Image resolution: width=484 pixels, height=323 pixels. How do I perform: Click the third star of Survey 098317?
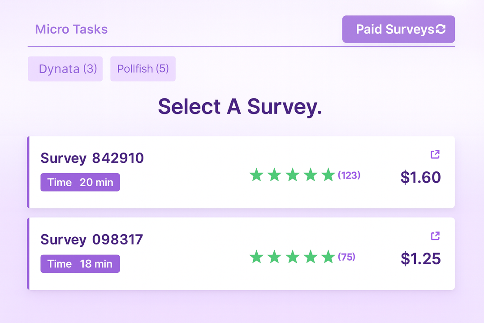tap(292, 257)
